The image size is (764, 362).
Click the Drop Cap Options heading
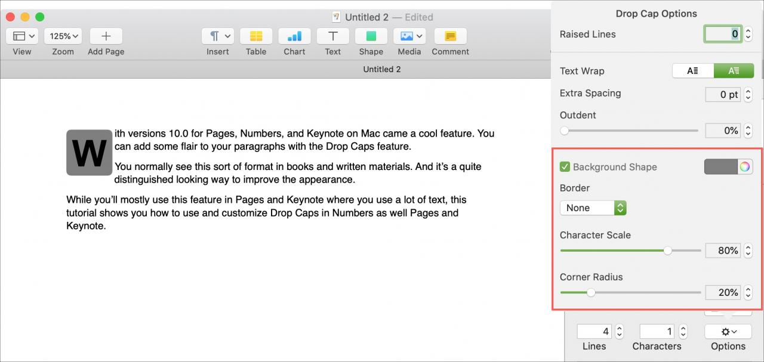(656, 13)
